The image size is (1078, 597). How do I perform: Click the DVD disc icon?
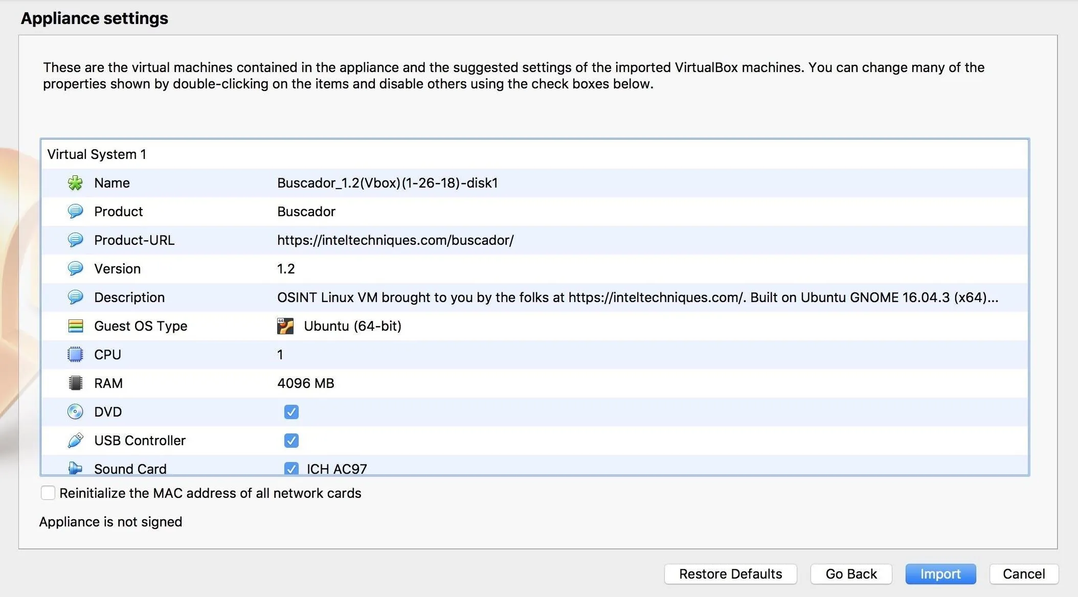point(75,412)
